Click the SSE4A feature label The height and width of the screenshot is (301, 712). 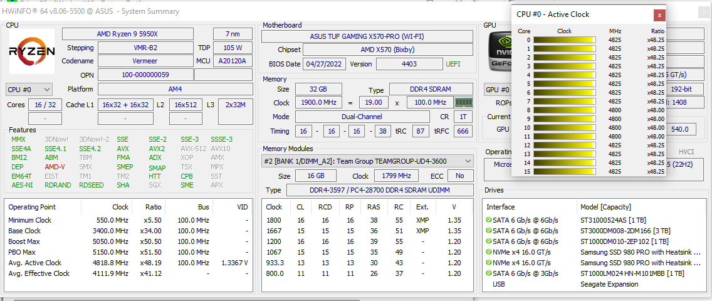[x=21, y=149]
